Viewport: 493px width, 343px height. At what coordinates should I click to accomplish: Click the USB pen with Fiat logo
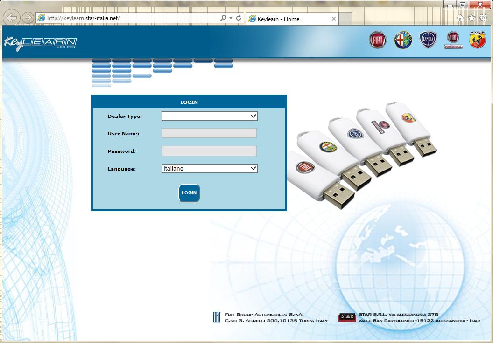[x=320, y=181]
